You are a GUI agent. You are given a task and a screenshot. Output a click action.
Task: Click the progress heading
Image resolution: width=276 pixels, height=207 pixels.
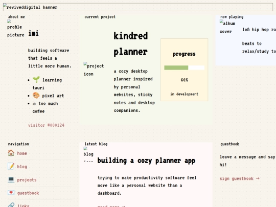(x=184, y=54)
